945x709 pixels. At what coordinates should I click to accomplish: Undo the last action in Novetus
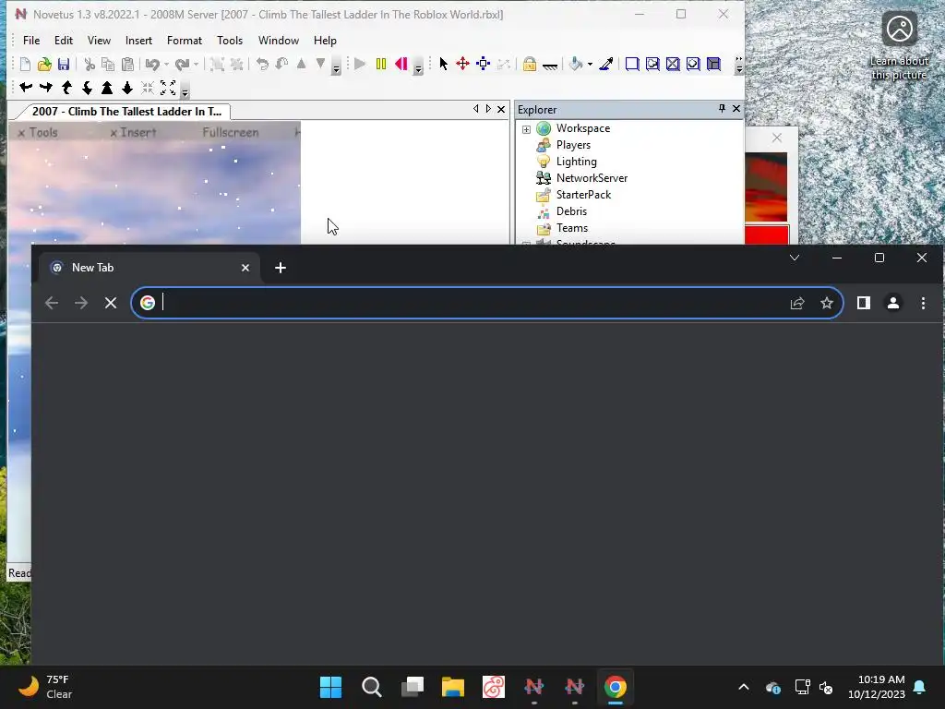click(152, 64)
